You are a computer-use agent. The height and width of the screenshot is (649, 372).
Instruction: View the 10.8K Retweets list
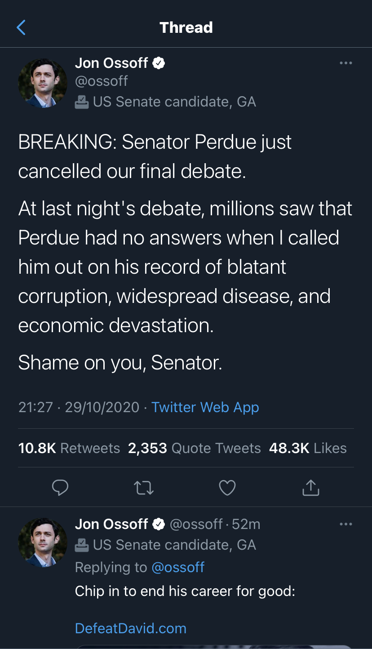[x=69, y=448]
